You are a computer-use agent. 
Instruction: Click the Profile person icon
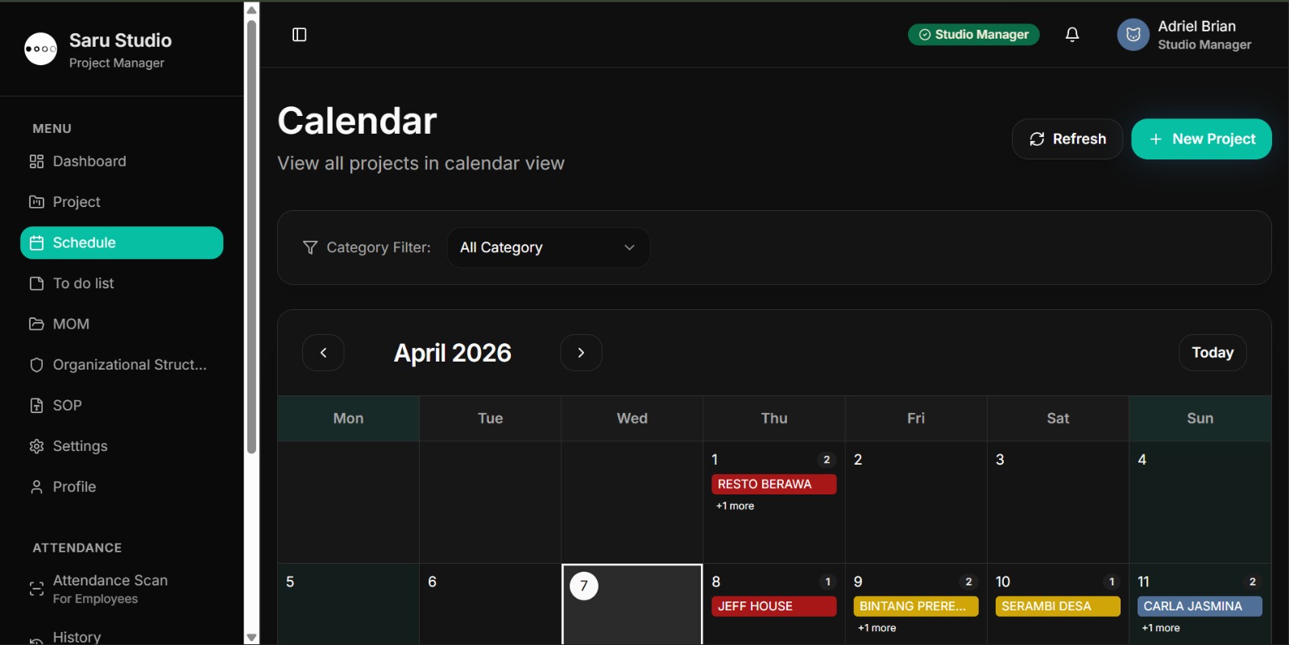click(x=36, y=486)
